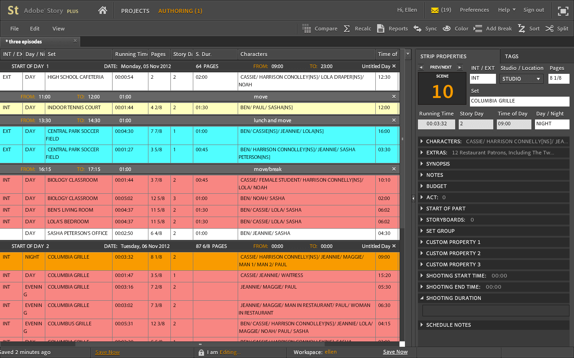Image resolution: width=574 pixels, height=358 pixels.
Task: Click the Add Break icon
Action: [x=478, y=29]
